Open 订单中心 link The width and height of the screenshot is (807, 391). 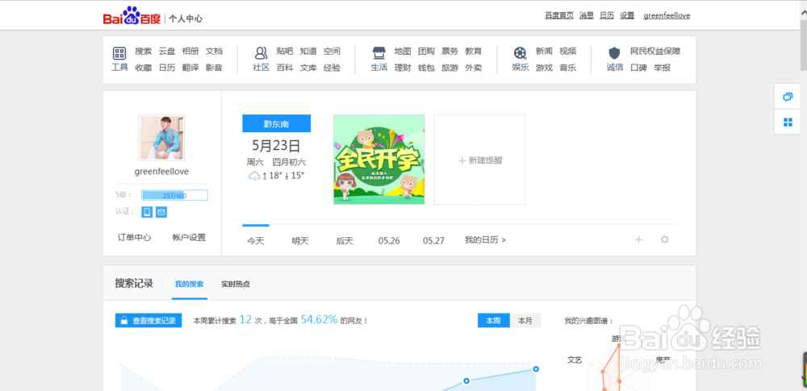[x=134, y=237]
